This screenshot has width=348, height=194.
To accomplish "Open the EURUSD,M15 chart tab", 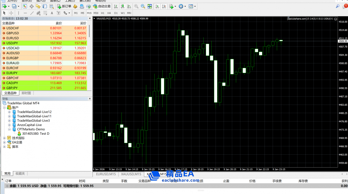I will (x=106, y=174).
